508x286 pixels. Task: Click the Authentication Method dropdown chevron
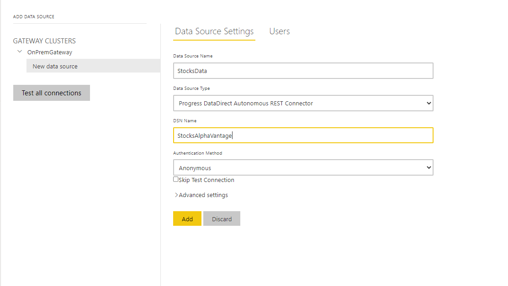click(429, 167)
